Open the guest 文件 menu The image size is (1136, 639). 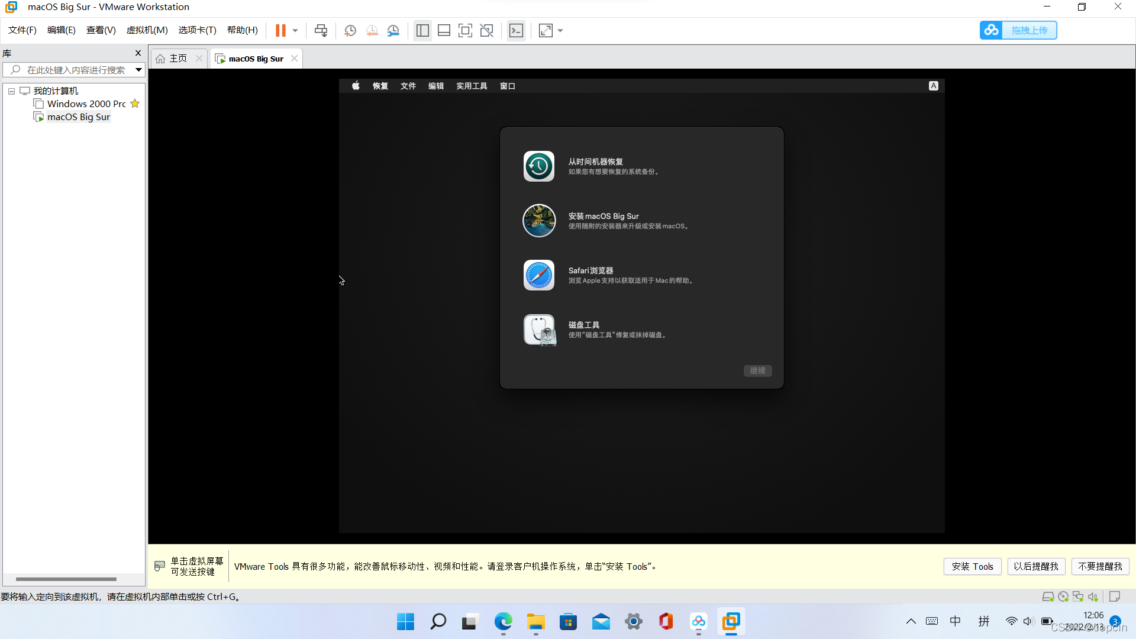(x=408, y=86)
